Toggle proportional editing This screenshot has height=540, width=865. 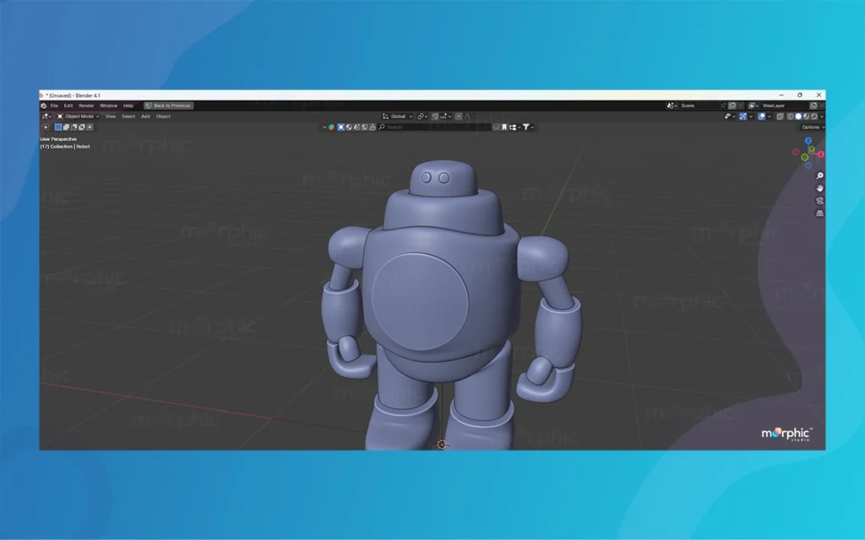point(459,116)
